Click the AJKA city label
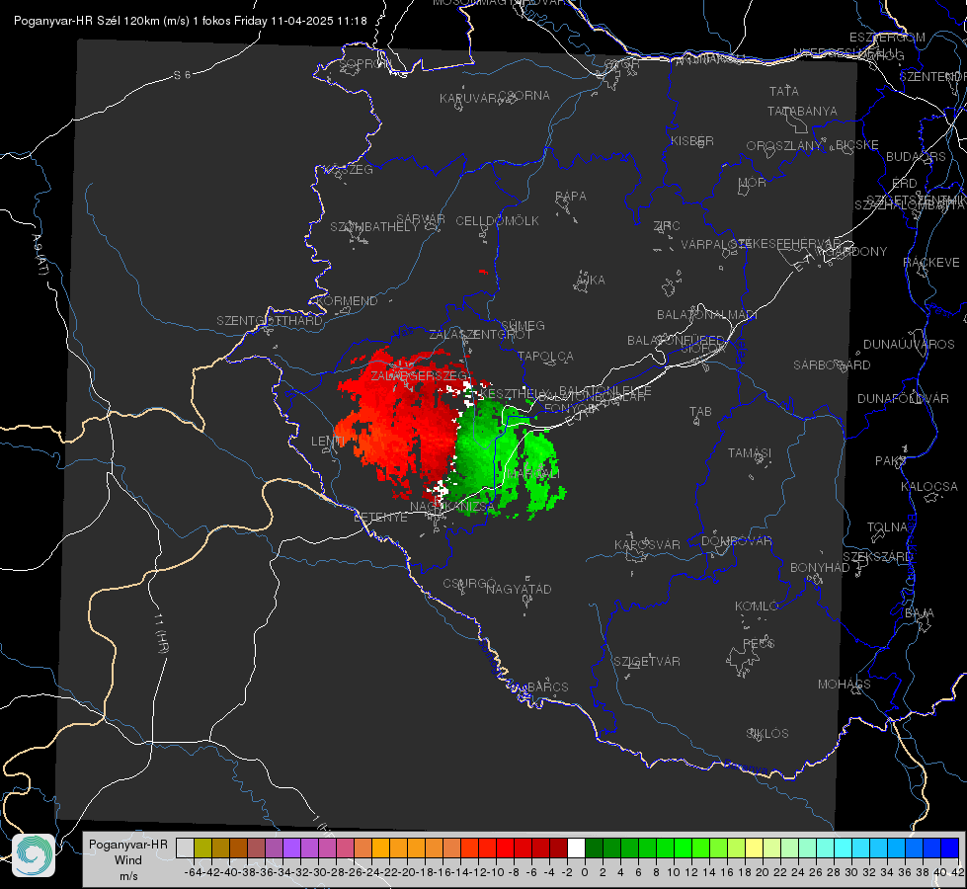The image size is (967, 889). click(x=591, y=281)
